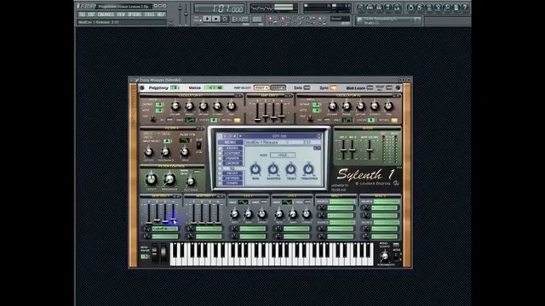Screen dimensions: 545x306
Task: Click Filter Control Cutoff knob
Action: tap(151, 179)
